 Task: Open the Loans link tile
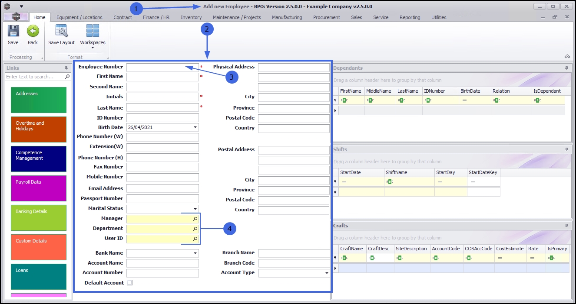pos(39,277)
